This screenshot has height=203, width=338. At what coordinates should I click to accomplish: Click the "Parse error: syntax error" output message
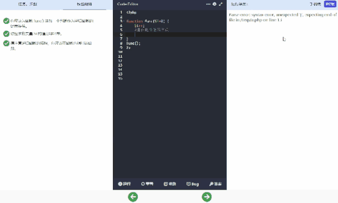pyautogui.click(x=283, y=17)
